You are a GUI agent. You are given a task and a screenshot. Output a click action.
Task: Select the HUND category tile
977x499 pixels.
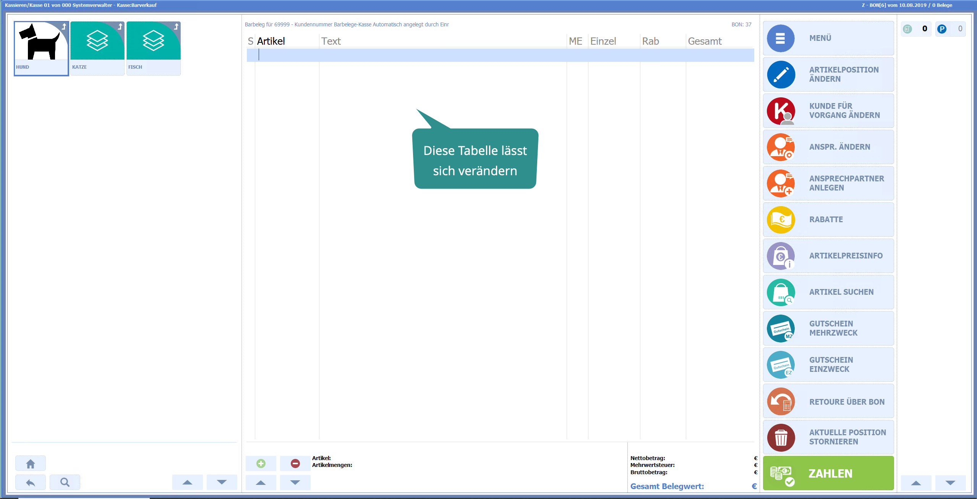click(x=41, y=48)
